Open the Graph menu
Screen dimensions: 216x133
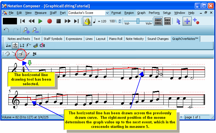pos(141,13)
